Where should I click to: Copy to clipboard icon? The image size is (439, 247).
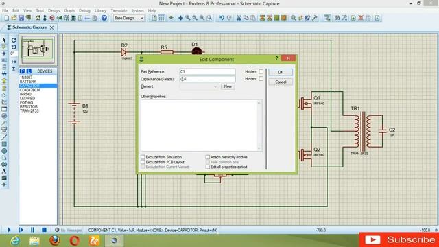click(246, 18)
